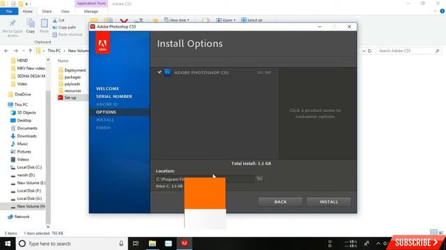Click the Forward arrow in File Explorer
Image resolution: width=446 pixels, height=250 pixels.
15,51
